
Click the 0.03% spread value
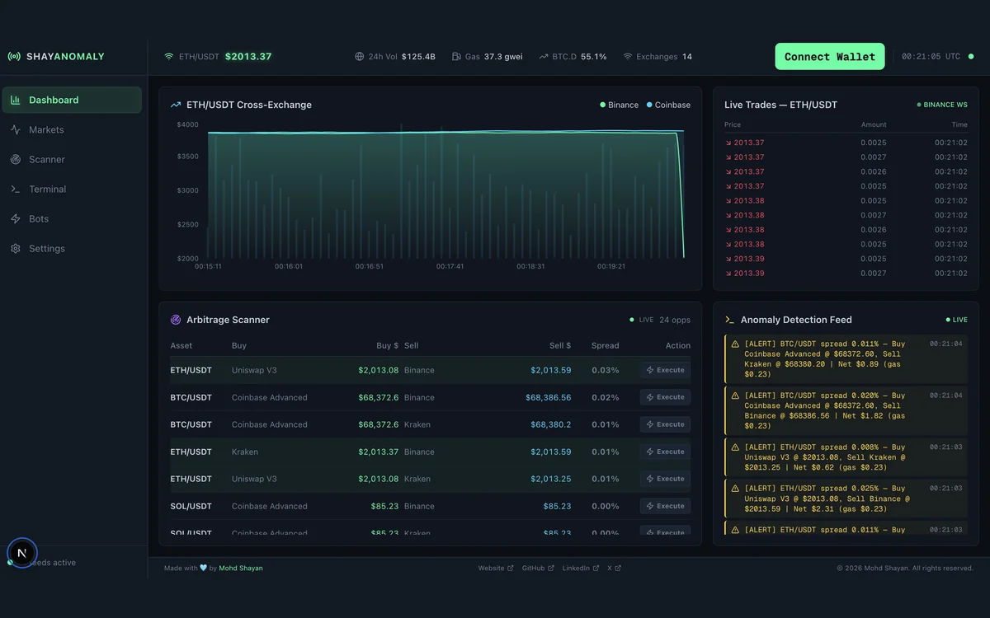(x=605, y=370)
